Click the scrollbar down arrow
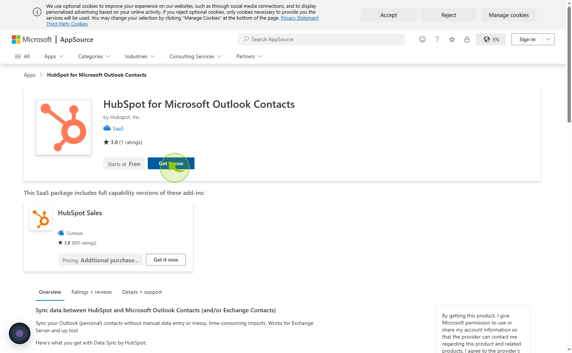Image resolution: width=572 pixels, height=353 pixels. tap(569, 350)
